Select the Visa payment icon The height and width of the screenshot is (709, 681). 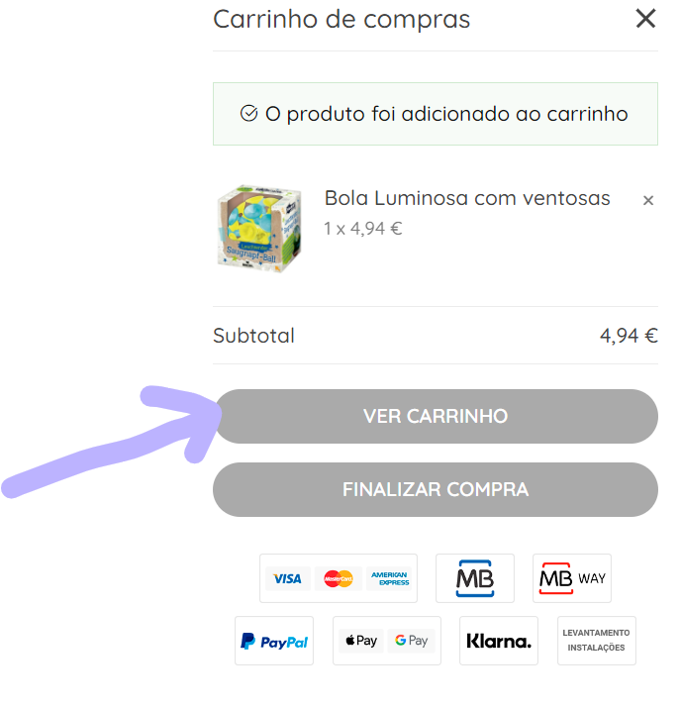tap(287, 578)
